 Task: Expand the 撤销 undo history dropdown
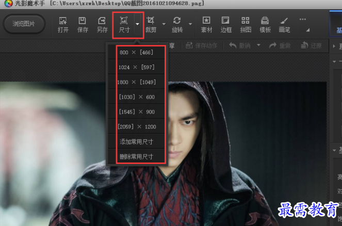[258, 45]
